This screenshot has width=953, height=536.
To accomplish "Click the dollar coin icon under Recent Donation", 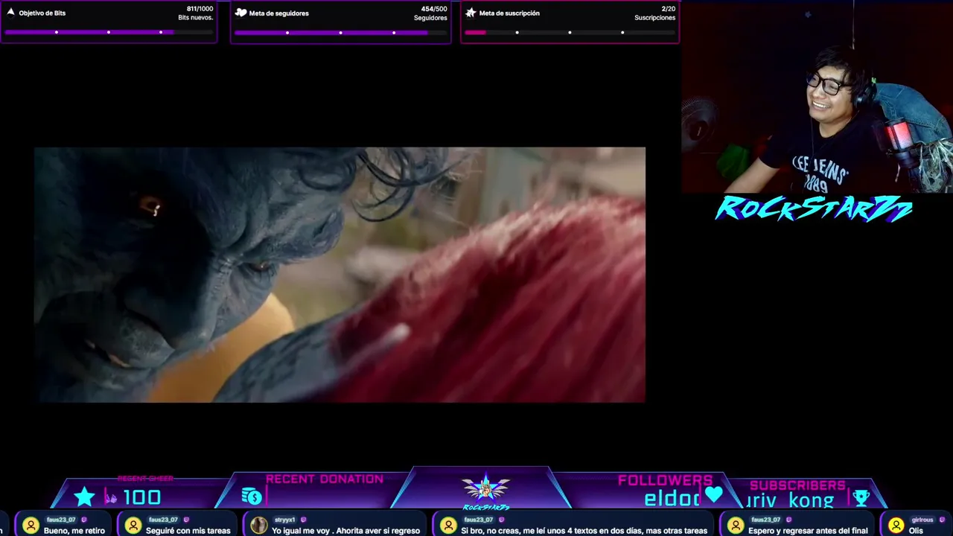I will pyautogui.click(x=252, y=497).
